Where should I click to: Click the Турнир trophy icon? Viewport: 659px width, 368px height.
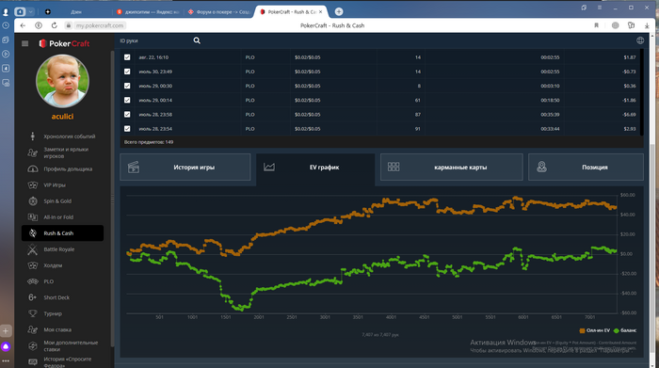click(x=33, y=313)
